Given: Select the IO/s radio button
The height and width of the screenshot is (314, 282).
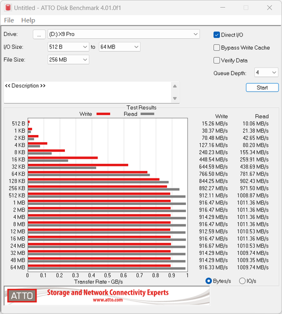Looking at the screenshot, I should pos(243,281).
